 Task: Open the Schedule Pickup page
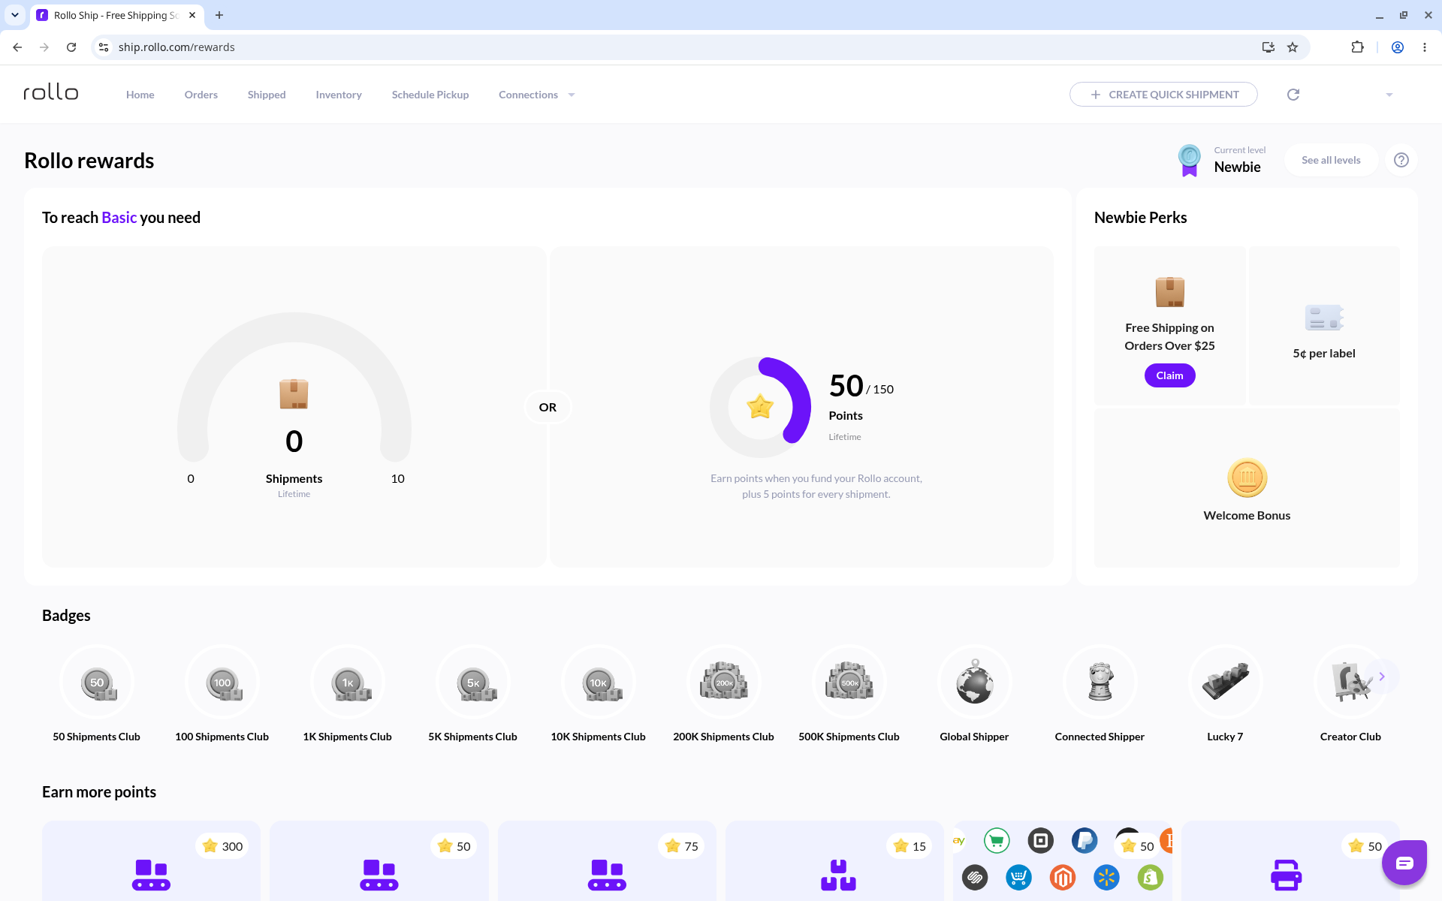pyautogui.click(x=430, y=95)
